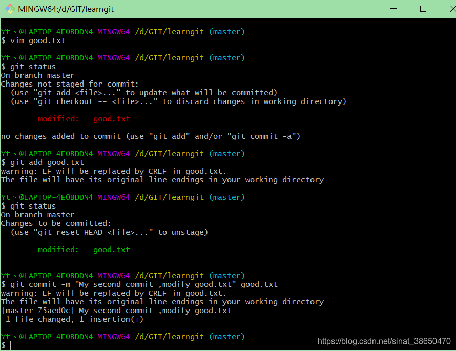Click the green "modified: good.txt" entry
This screenshot has height=351, width=456.
point(84,250)
